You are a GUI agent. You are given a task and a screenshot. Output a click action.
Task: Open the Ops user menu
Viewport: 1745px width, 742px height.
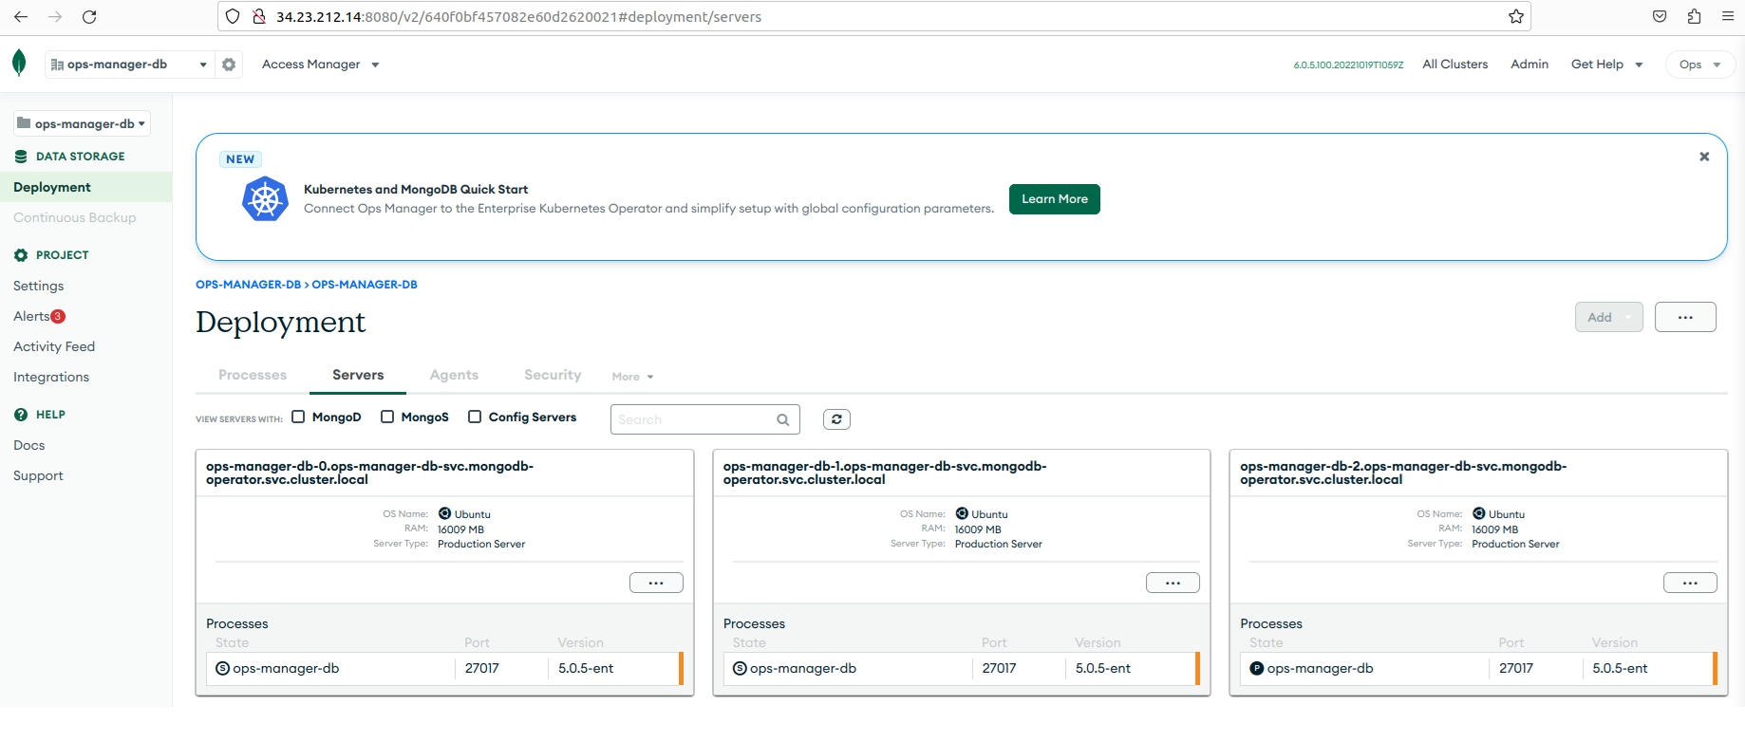[x=1700, y=65]
